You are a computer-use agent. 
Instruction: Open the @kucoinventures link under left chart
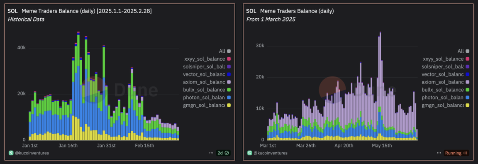pos(32,153)
